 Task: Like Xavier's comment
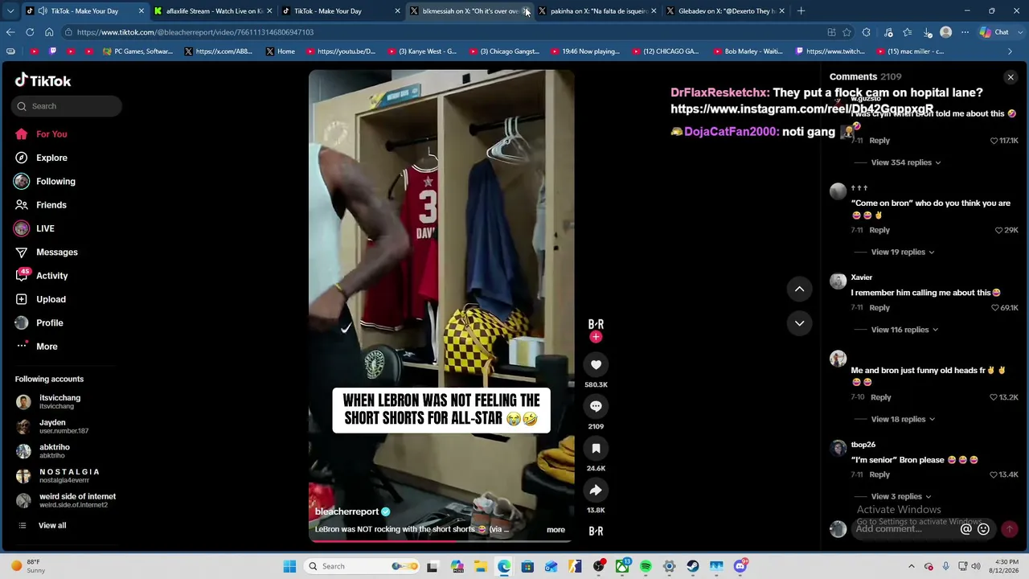click(x=995, y=308)
